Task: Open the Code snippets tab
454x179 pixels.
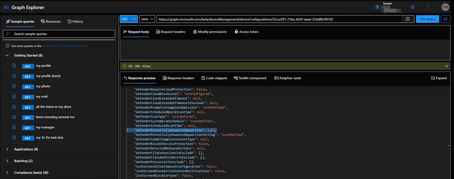Action: click(214, 78)
